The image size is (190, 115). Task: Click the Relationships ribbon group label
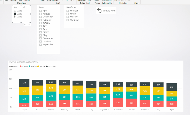pyautogui.click(x=107, y=3)
